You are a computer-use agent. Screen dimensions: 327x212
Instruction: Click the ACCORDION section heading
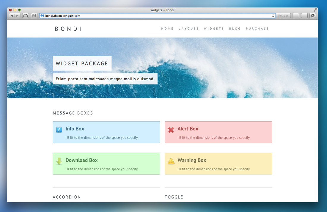(x=67, y=197)
